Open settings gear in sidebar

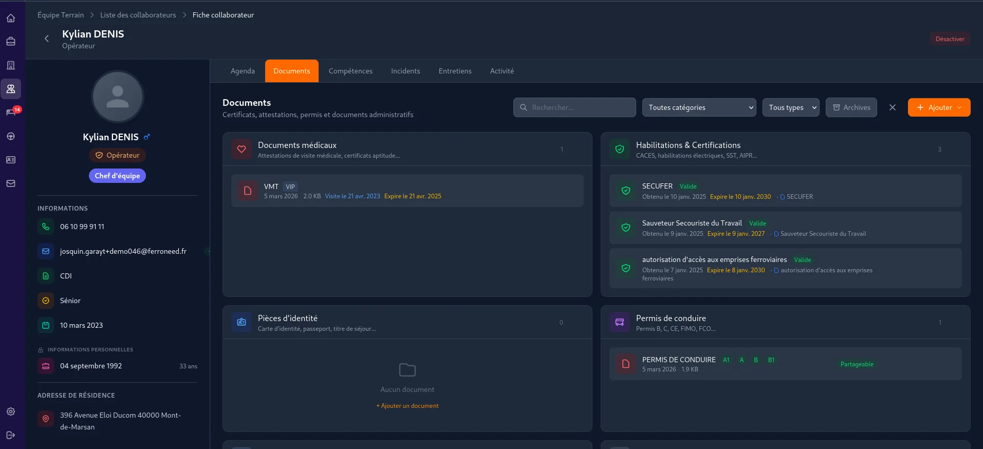click(x=11, y=411)
